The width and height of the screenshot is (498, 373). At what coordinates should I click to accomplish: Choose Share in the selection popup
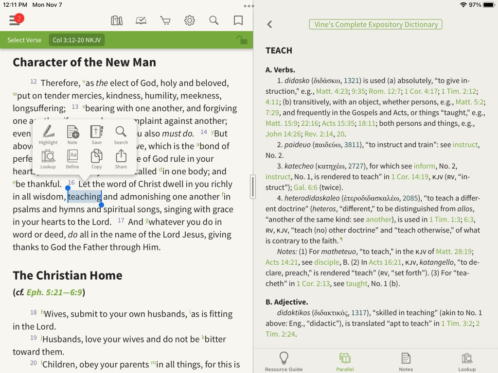coord(121,159)
